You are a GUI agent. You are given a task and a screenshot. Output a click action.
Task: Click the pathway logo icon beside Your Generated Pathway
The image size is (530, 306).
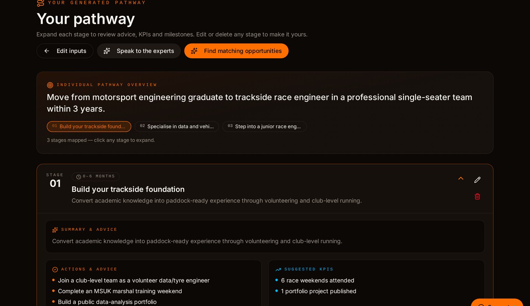41,3
